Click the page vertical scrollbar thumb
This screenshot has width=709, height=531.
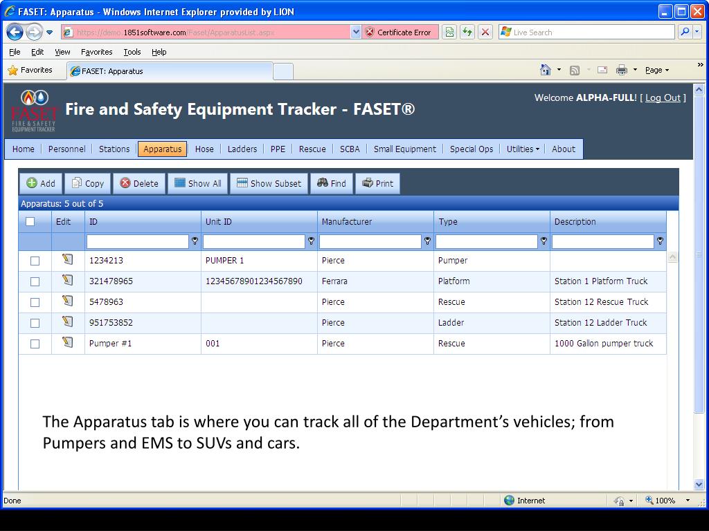click(699, 253)
